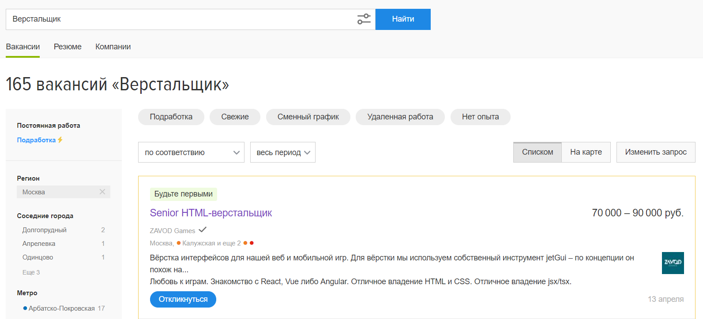Apply the Сменный график filter chip
Viewport: 703px width, 319px height.
(308, 117)
